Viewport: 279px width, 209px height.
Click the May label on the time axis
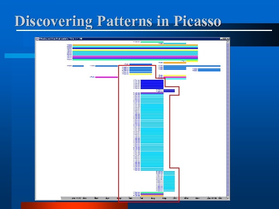tap(119, 198)
